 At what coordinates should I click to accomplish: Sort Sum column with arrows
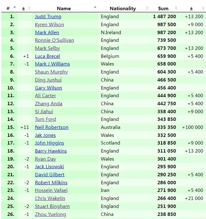click(176, 8)
